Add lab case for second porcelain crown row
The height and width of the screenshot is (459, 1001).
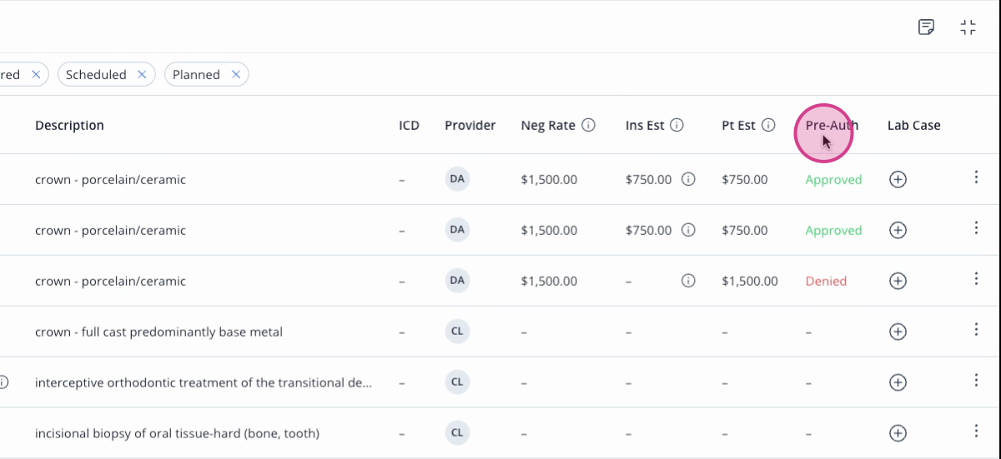(x=898, y=230)
